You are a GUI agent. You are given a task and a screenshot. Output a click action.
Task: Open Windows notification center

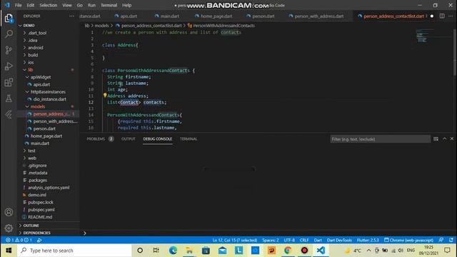[x=447, y=251]
